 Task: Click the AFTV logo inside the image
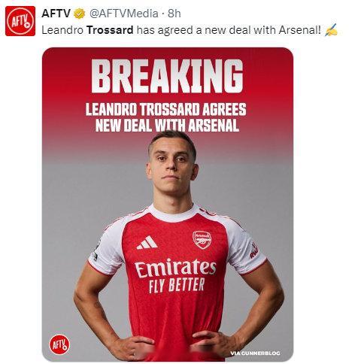pyautogui.click(x=59, y=344)
